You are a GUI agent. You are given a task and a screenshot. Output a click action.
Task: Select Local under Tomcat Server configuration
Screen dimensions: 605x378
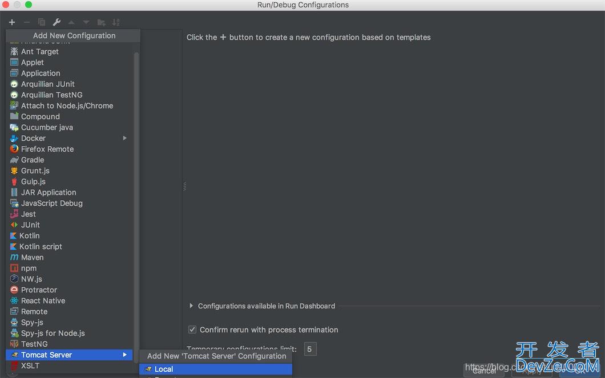point(216,369)
